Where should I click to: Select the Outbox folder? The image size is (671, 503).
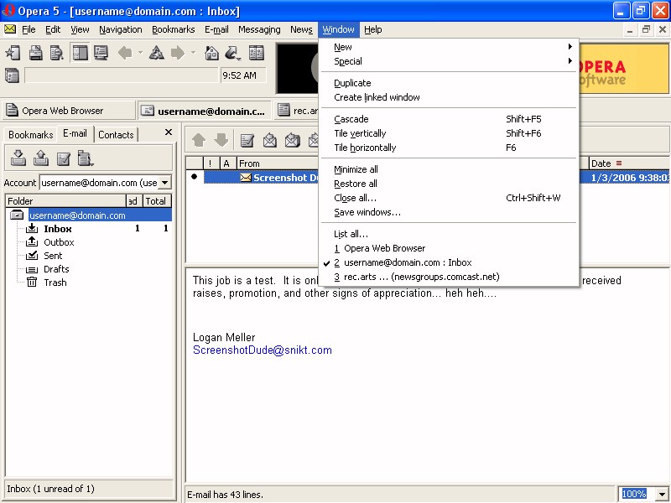[59, 242]
